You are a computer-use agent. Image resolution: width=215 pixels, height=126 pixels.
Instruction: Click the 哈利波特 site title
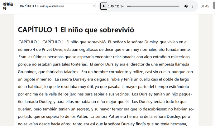pyautogui.click(x=8, y=6)
